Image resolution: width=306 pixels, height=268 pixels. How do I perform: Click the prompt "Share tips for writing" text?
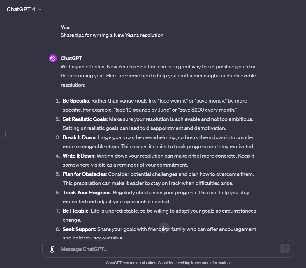(112, 35)
